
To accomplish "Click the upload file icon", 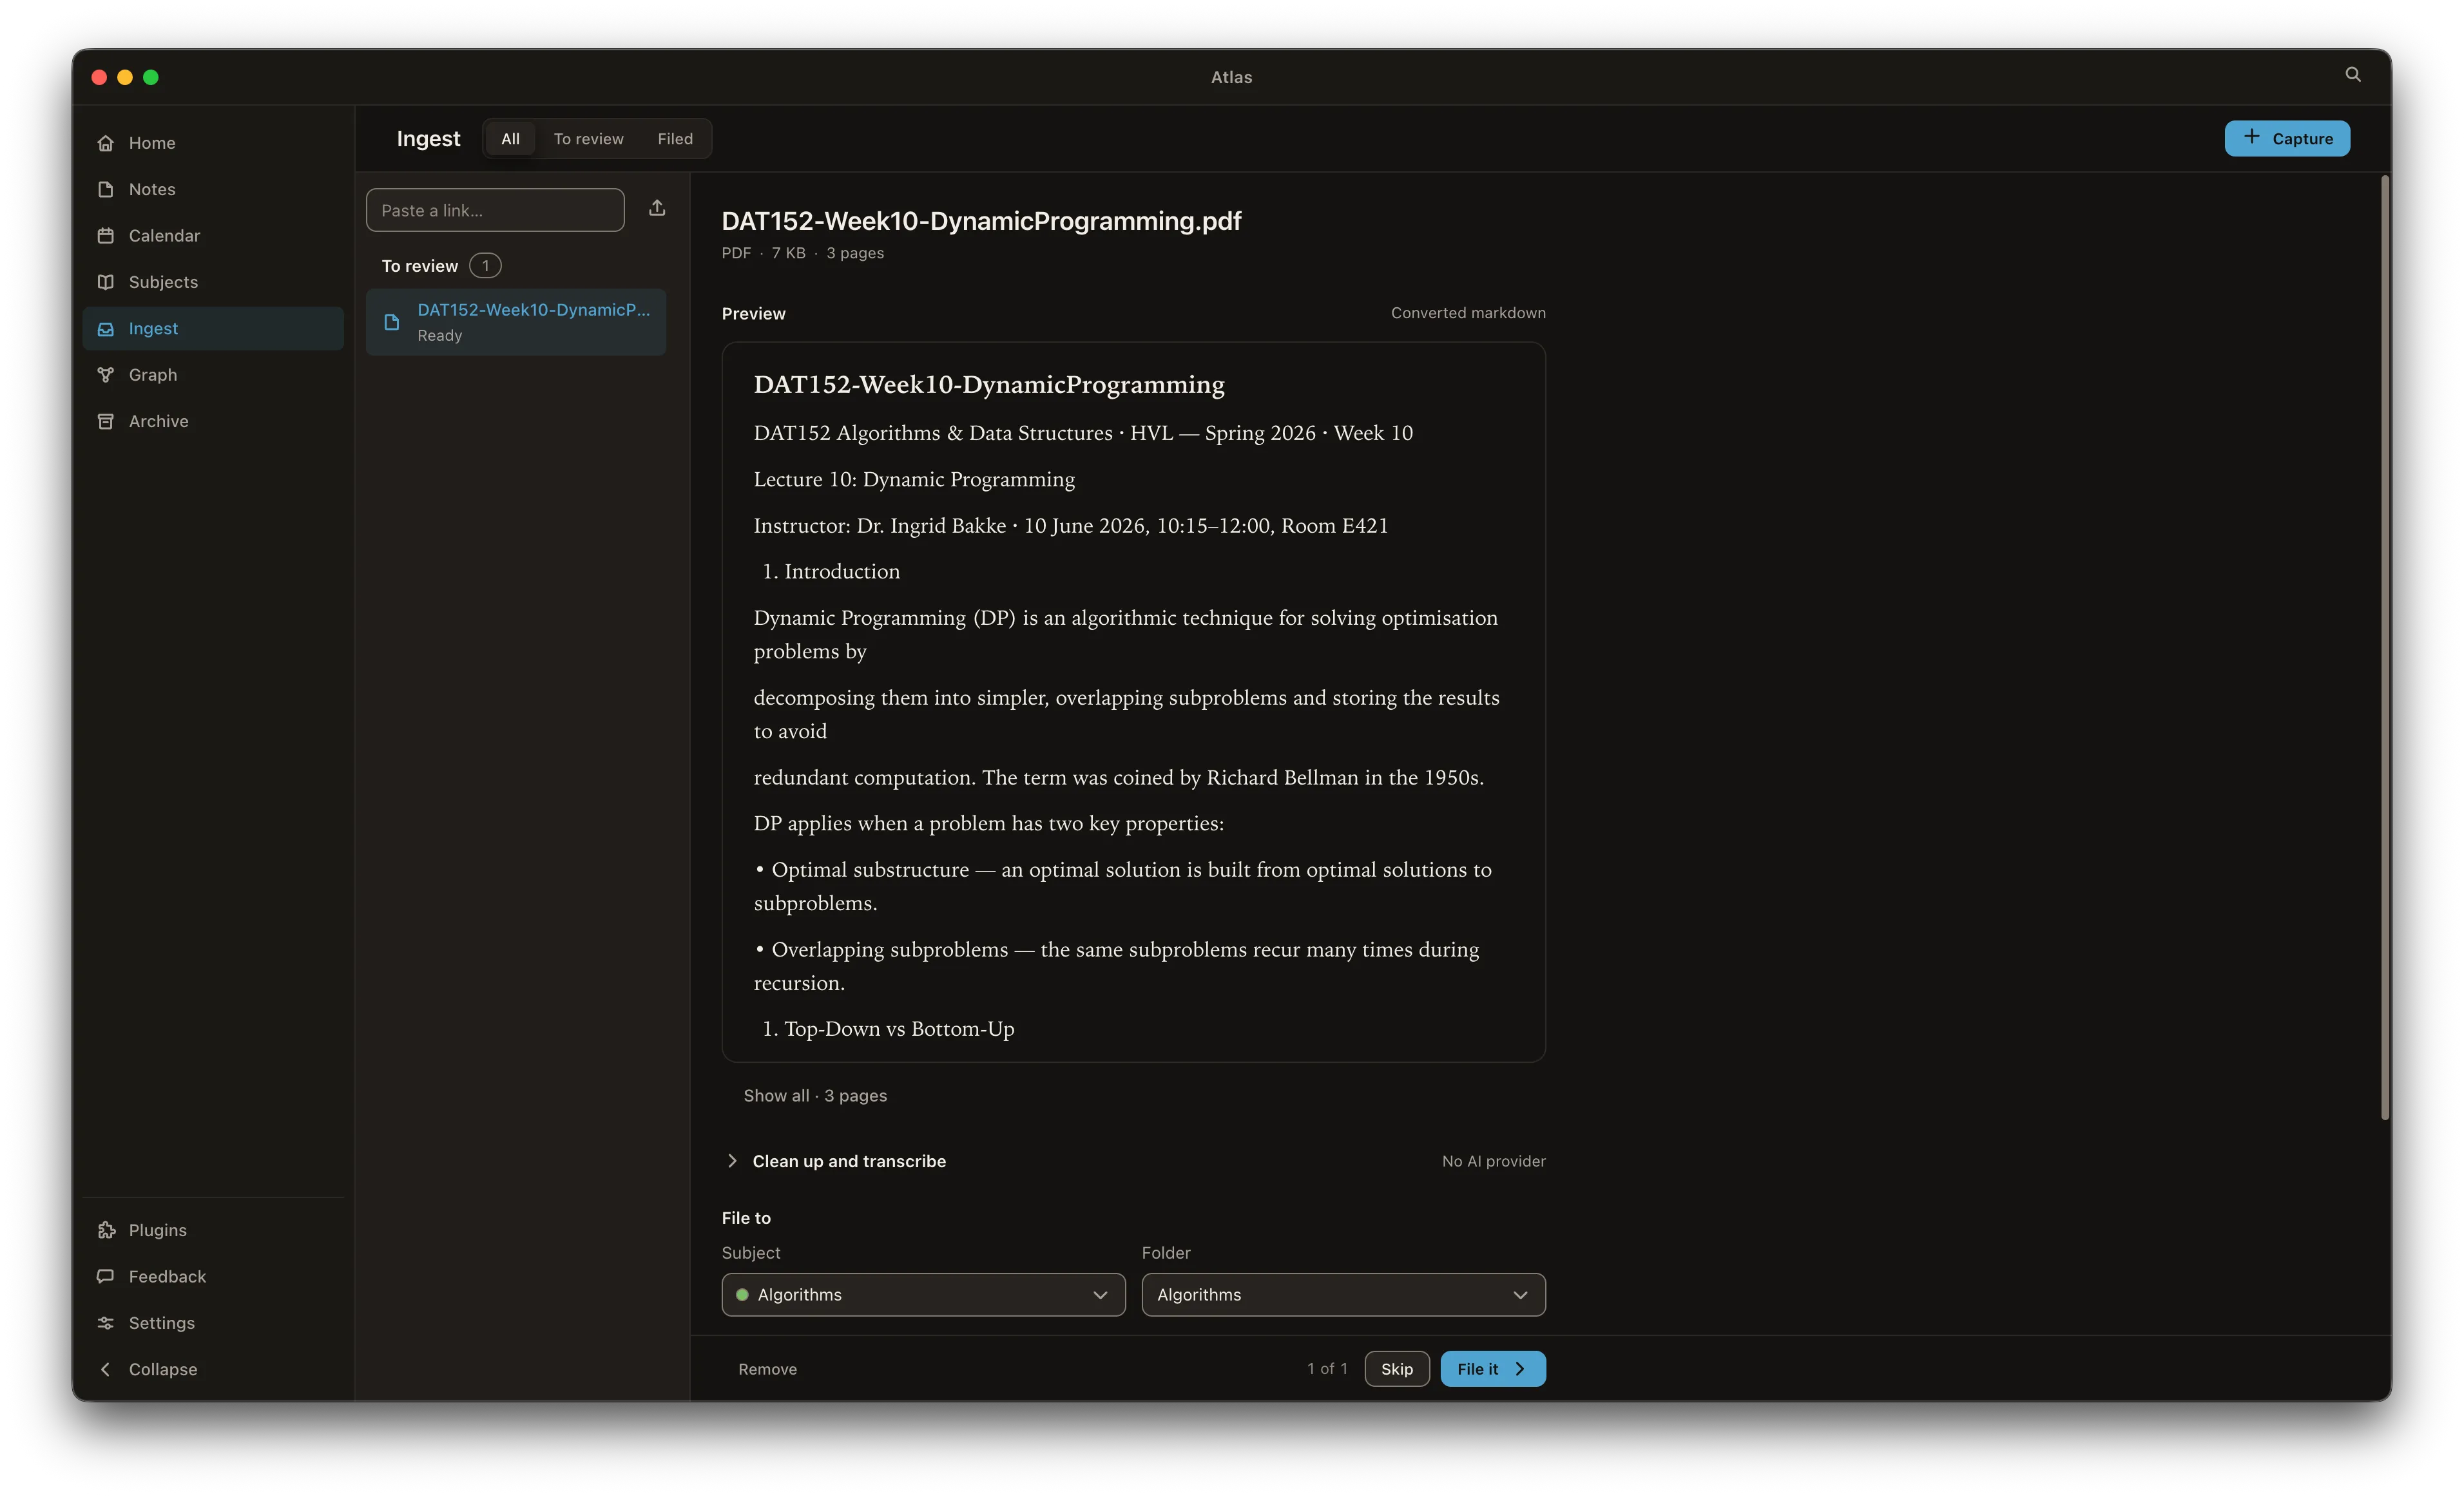I will tap(657, 208).
